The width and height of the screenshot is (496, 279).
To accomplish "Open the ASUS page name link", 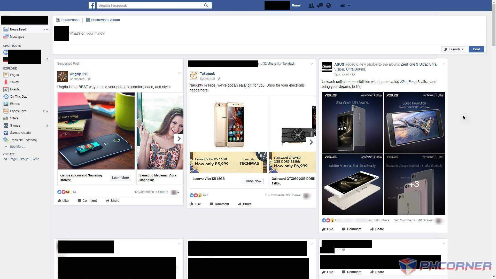I will point(339,64).
